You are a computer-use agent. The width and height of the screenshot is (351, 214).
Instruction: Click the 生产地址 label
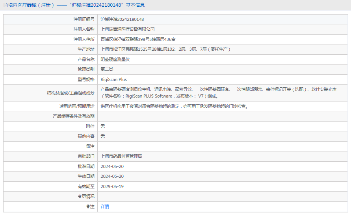86,50
